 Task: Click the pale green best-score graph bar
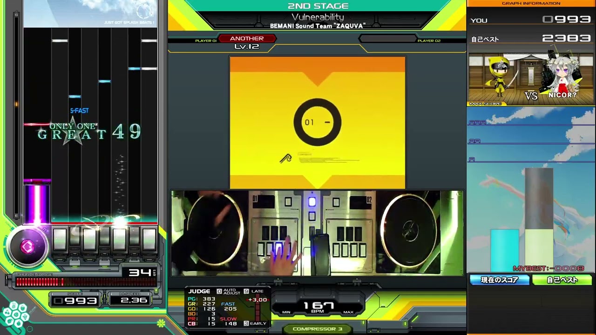[x=539, y=250]
